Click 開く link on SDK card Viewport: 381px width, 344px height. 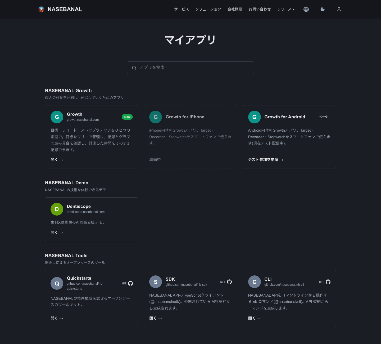(x=156, y=318)
